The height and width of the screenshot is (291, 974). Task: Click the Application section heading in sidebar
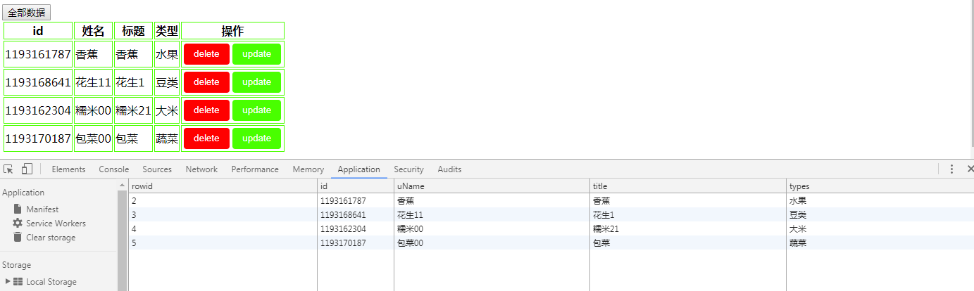pos(23,192)
